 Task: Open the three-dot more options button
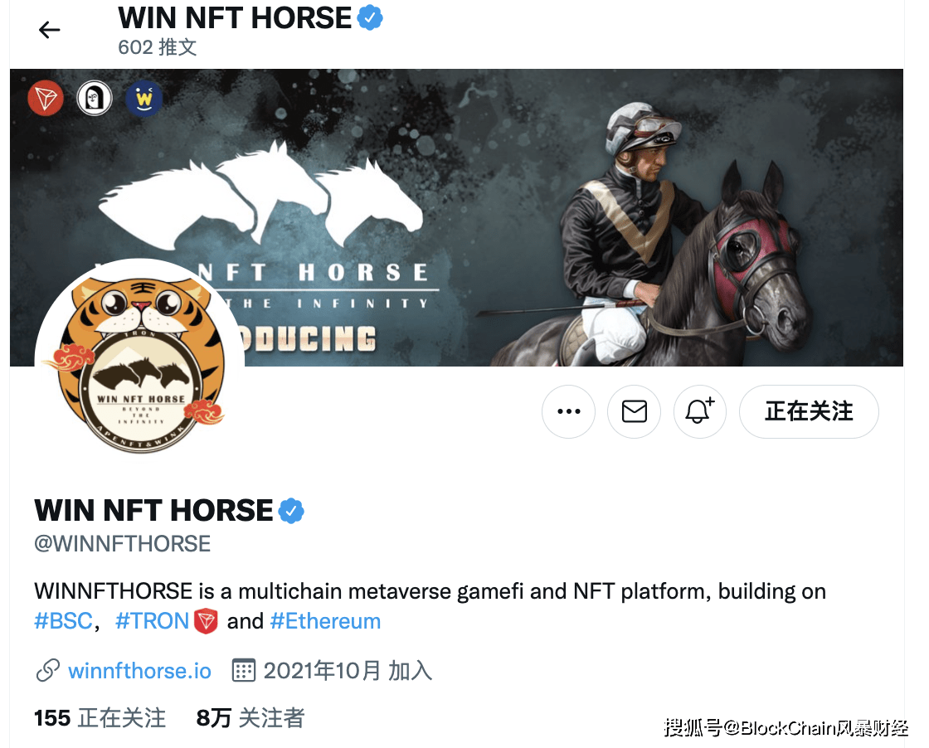[569, 411]
